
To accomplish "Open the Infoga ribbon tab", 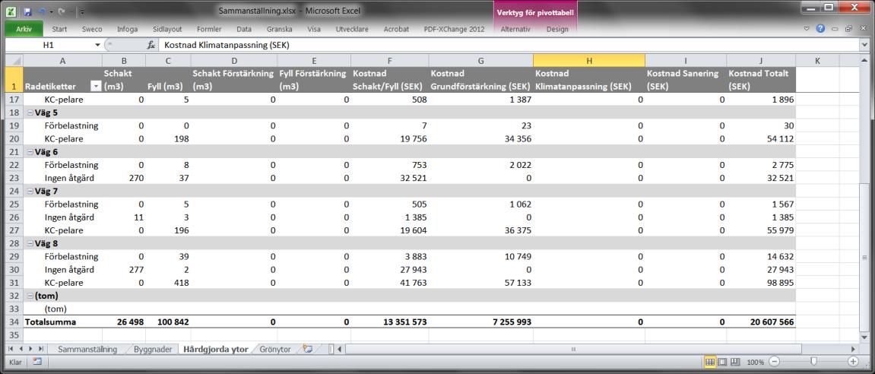I will coord(127,29).
